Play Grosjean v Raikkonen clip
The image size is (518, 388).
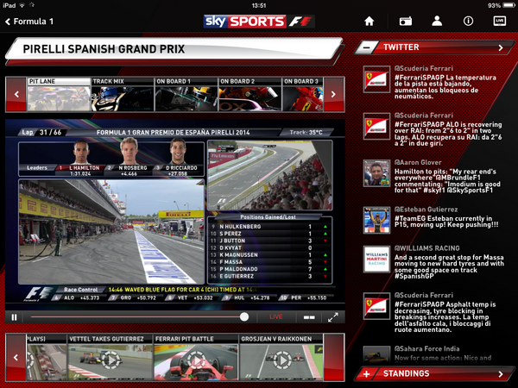click(x=281, y=358)
